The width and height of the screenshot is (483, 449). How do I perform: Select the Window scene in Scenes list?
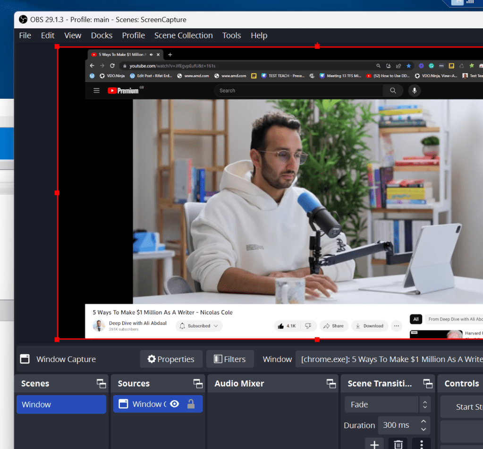61,404
